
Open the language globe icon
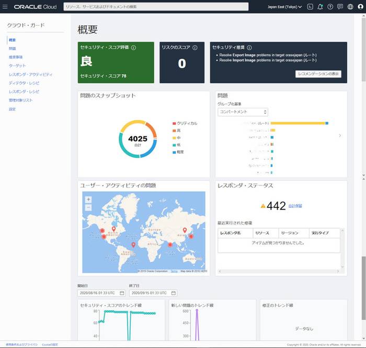[x=350, y=7]
